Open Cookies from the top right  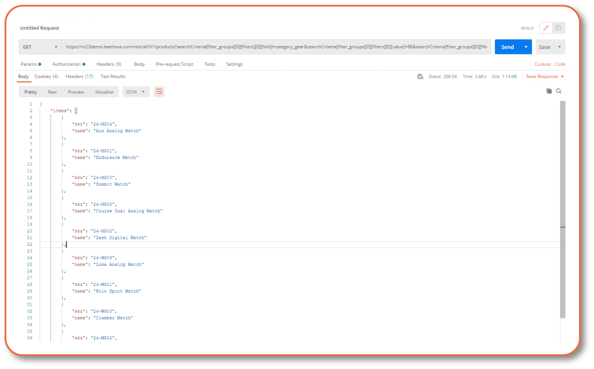coord(543,64)
